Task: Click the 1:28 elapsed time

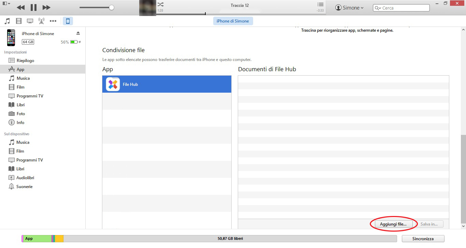Action: pos(160,11)
